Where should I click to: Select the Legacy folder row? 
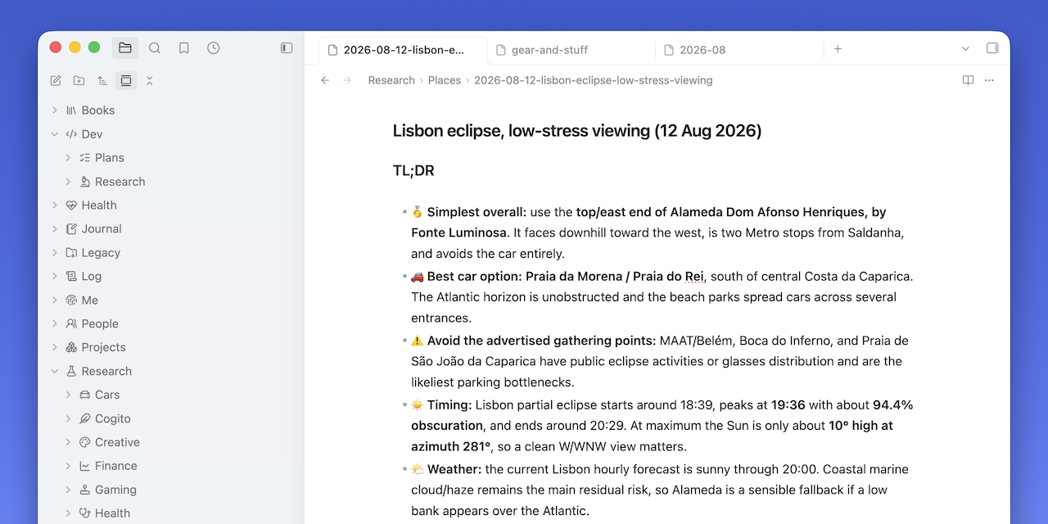tap(170, 252)
